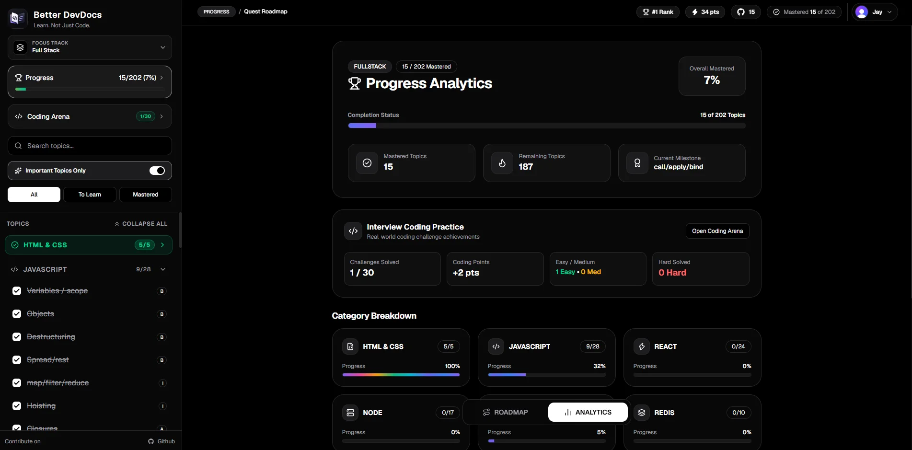Click the React category bolt icon

642,346
